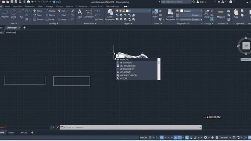Open Layer Properties manager
The width and height of the screenshot is (251, 141).
click(x=110, y=15)
